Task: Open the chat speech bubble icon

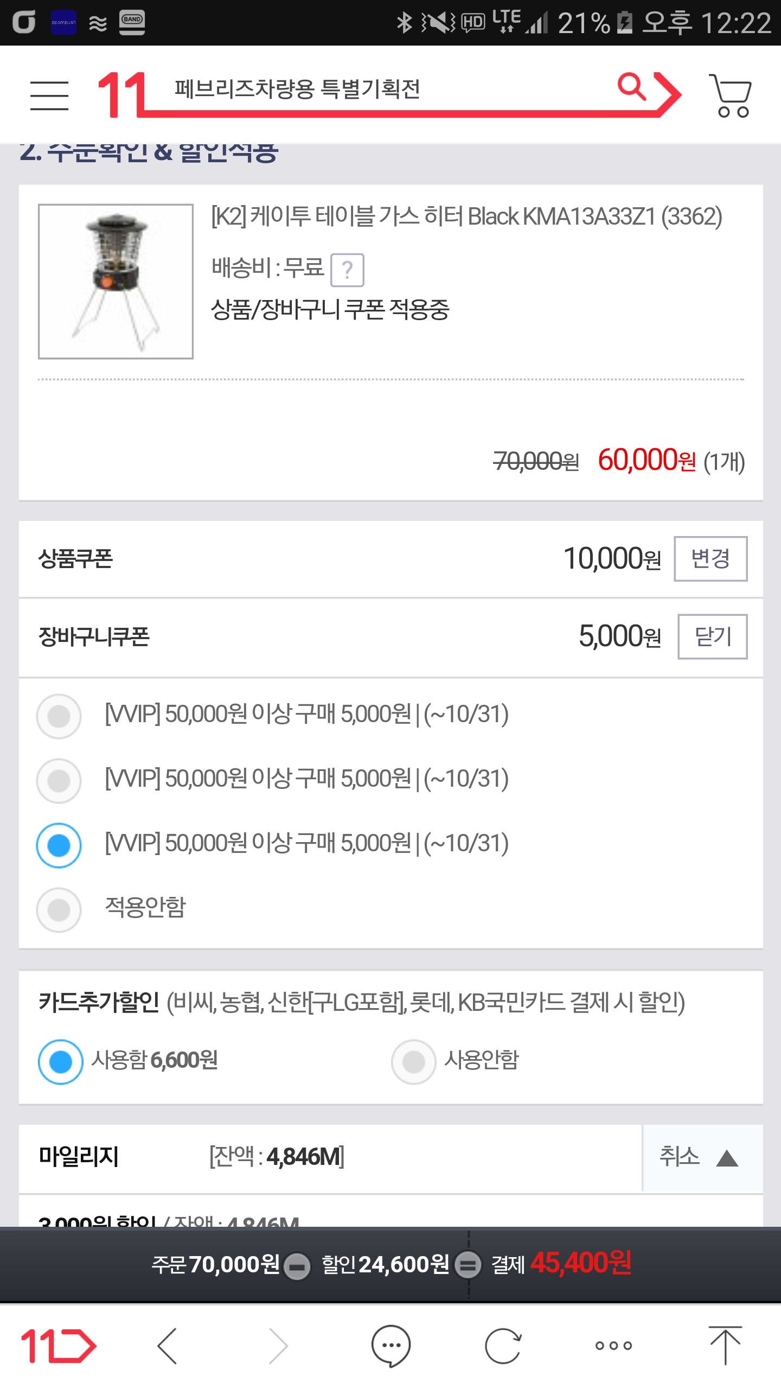Action: [390, 1346]
